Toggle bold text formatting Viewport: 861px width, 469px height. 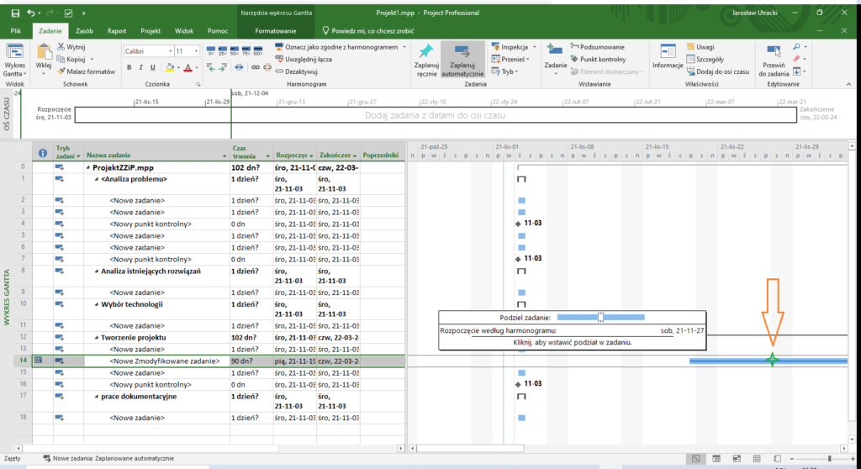[x=130, y=68]
